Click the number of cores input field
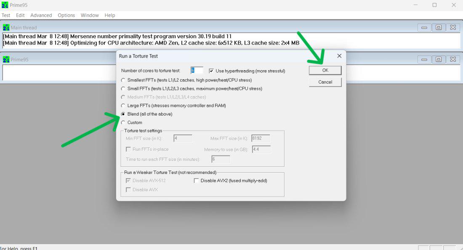 pyautogui.click(x=196, y=71)
